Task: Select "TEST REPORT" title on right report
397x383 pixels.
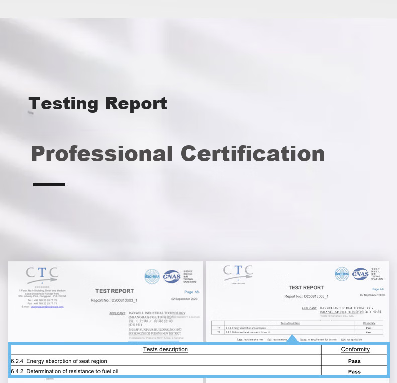Action: coord(306,288)
